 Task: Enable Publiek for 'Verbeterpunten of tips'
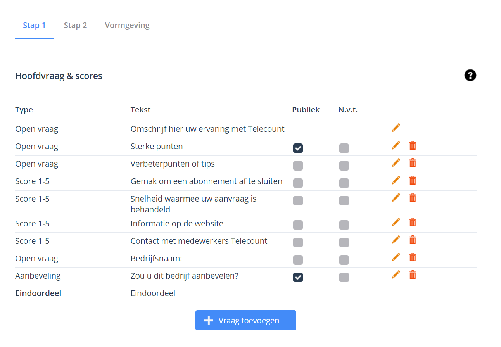click(x=298, y=166)
